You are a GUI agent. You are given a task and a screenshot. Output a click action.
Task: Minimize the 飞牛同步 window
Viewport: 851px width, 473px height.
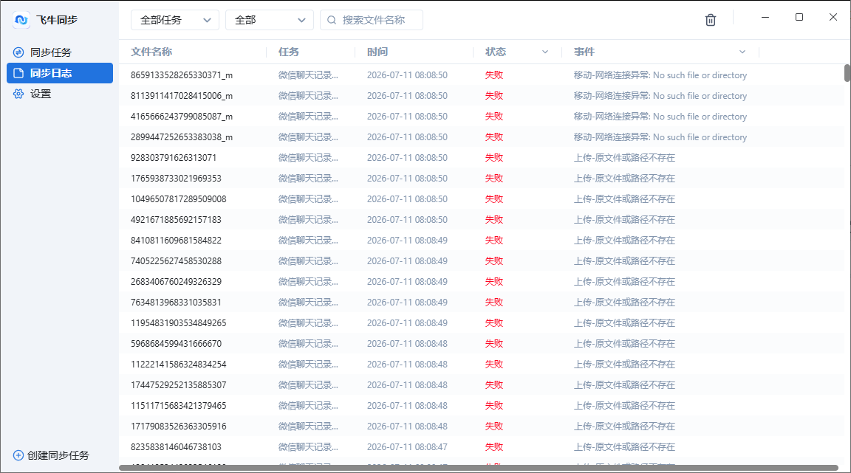[x=765, y=18]
